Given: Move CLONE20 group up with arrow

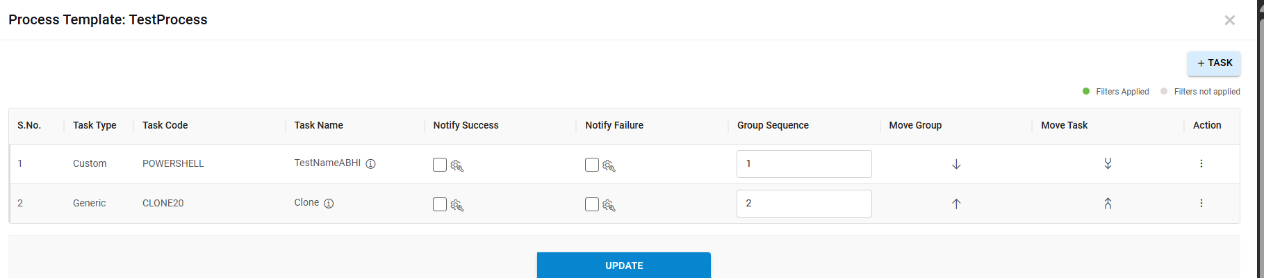Looking at the screenshot, I should (x=956, y=204).
